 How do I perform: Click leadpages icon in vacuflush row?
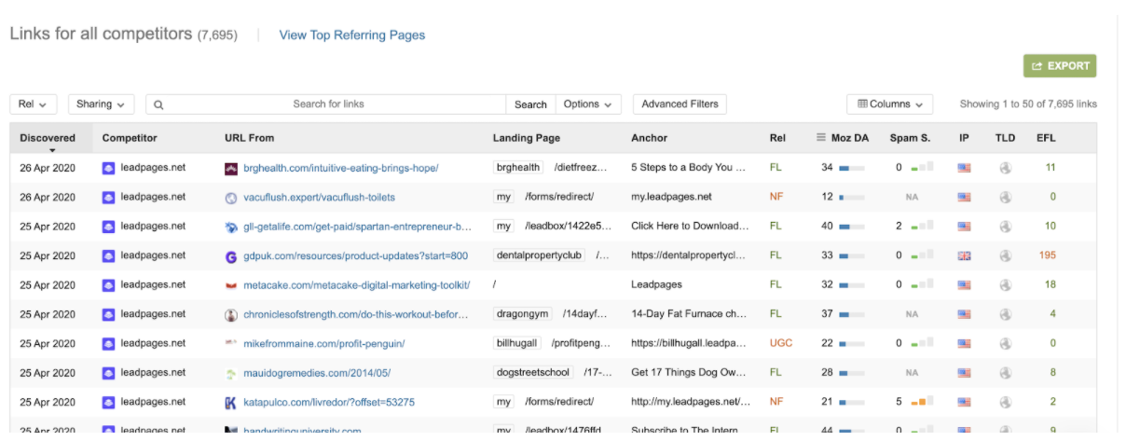[x=109, y=197]
